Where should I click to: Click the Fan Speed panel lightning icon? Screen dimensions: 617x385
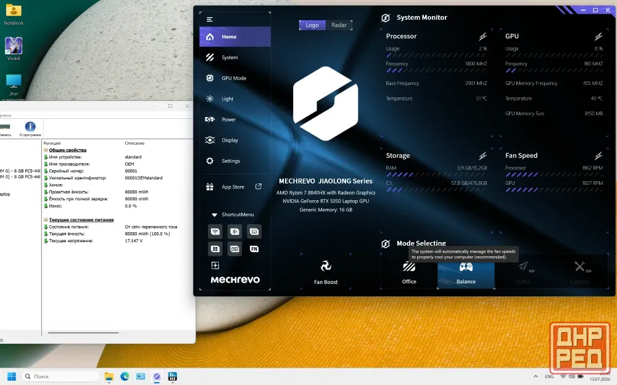tap(598, 156)
